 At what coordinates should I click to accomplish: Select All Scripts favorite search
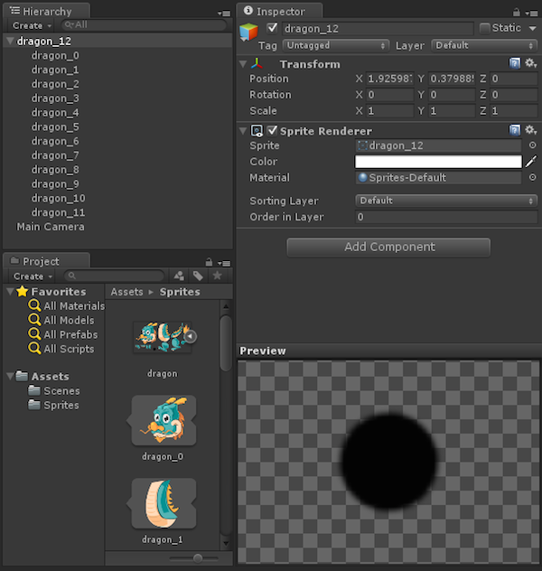(x=61, y=349)
